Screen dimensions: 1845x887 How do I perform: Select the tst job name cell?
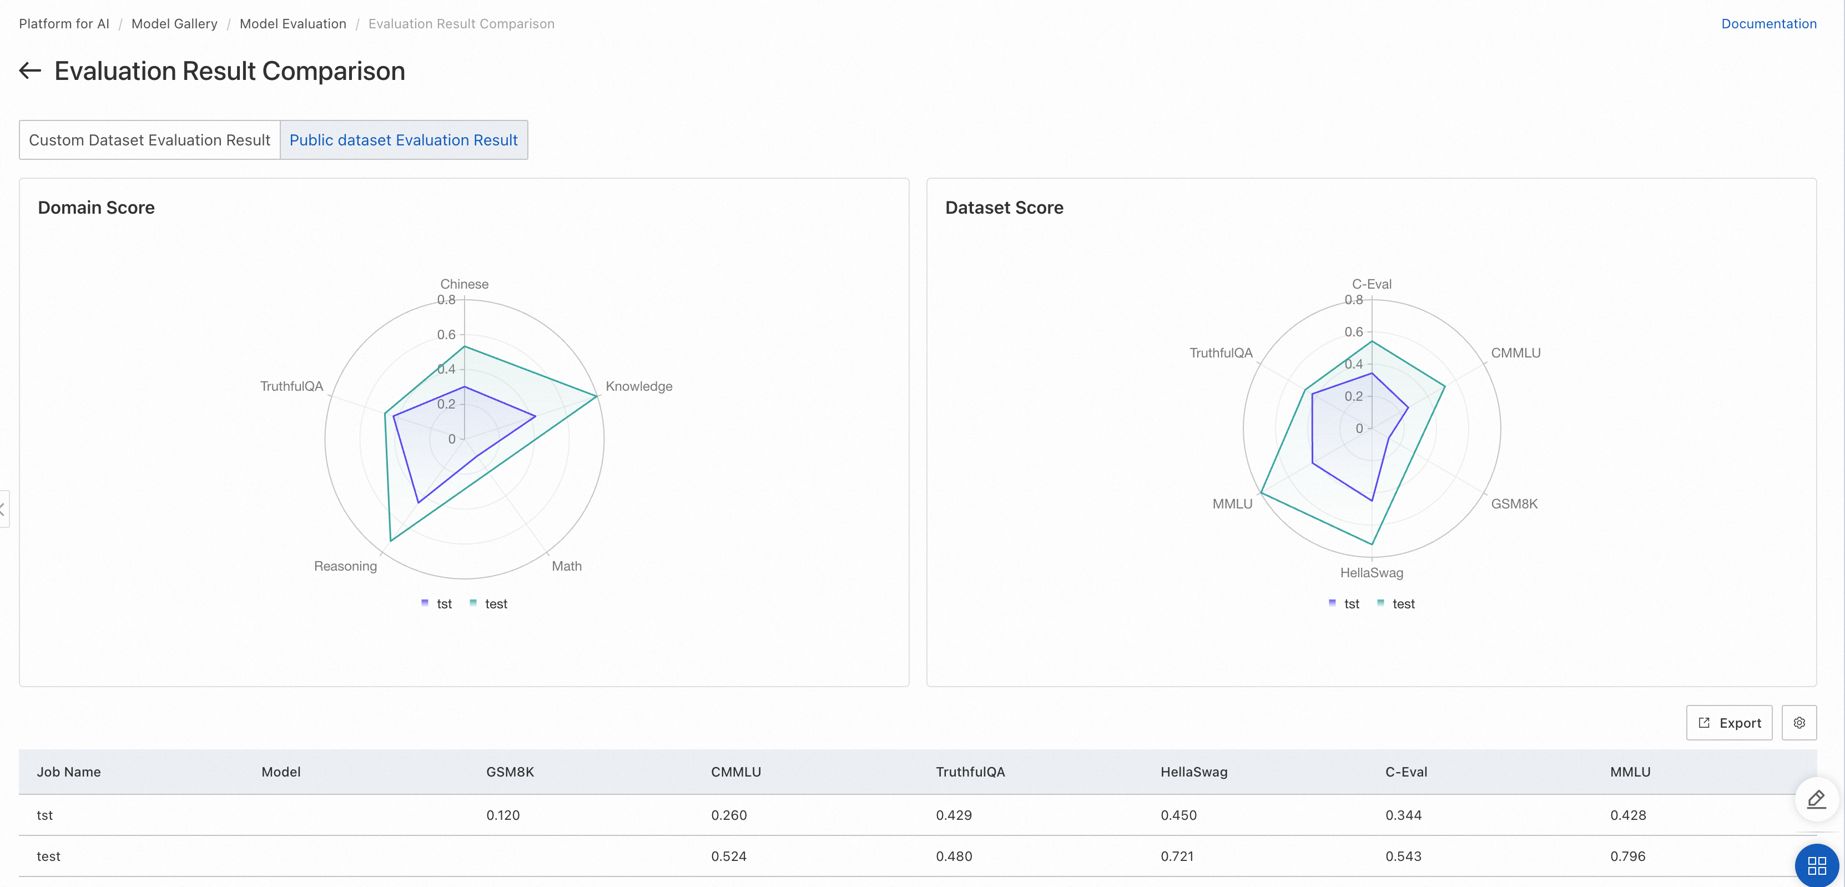coord(44,815)
